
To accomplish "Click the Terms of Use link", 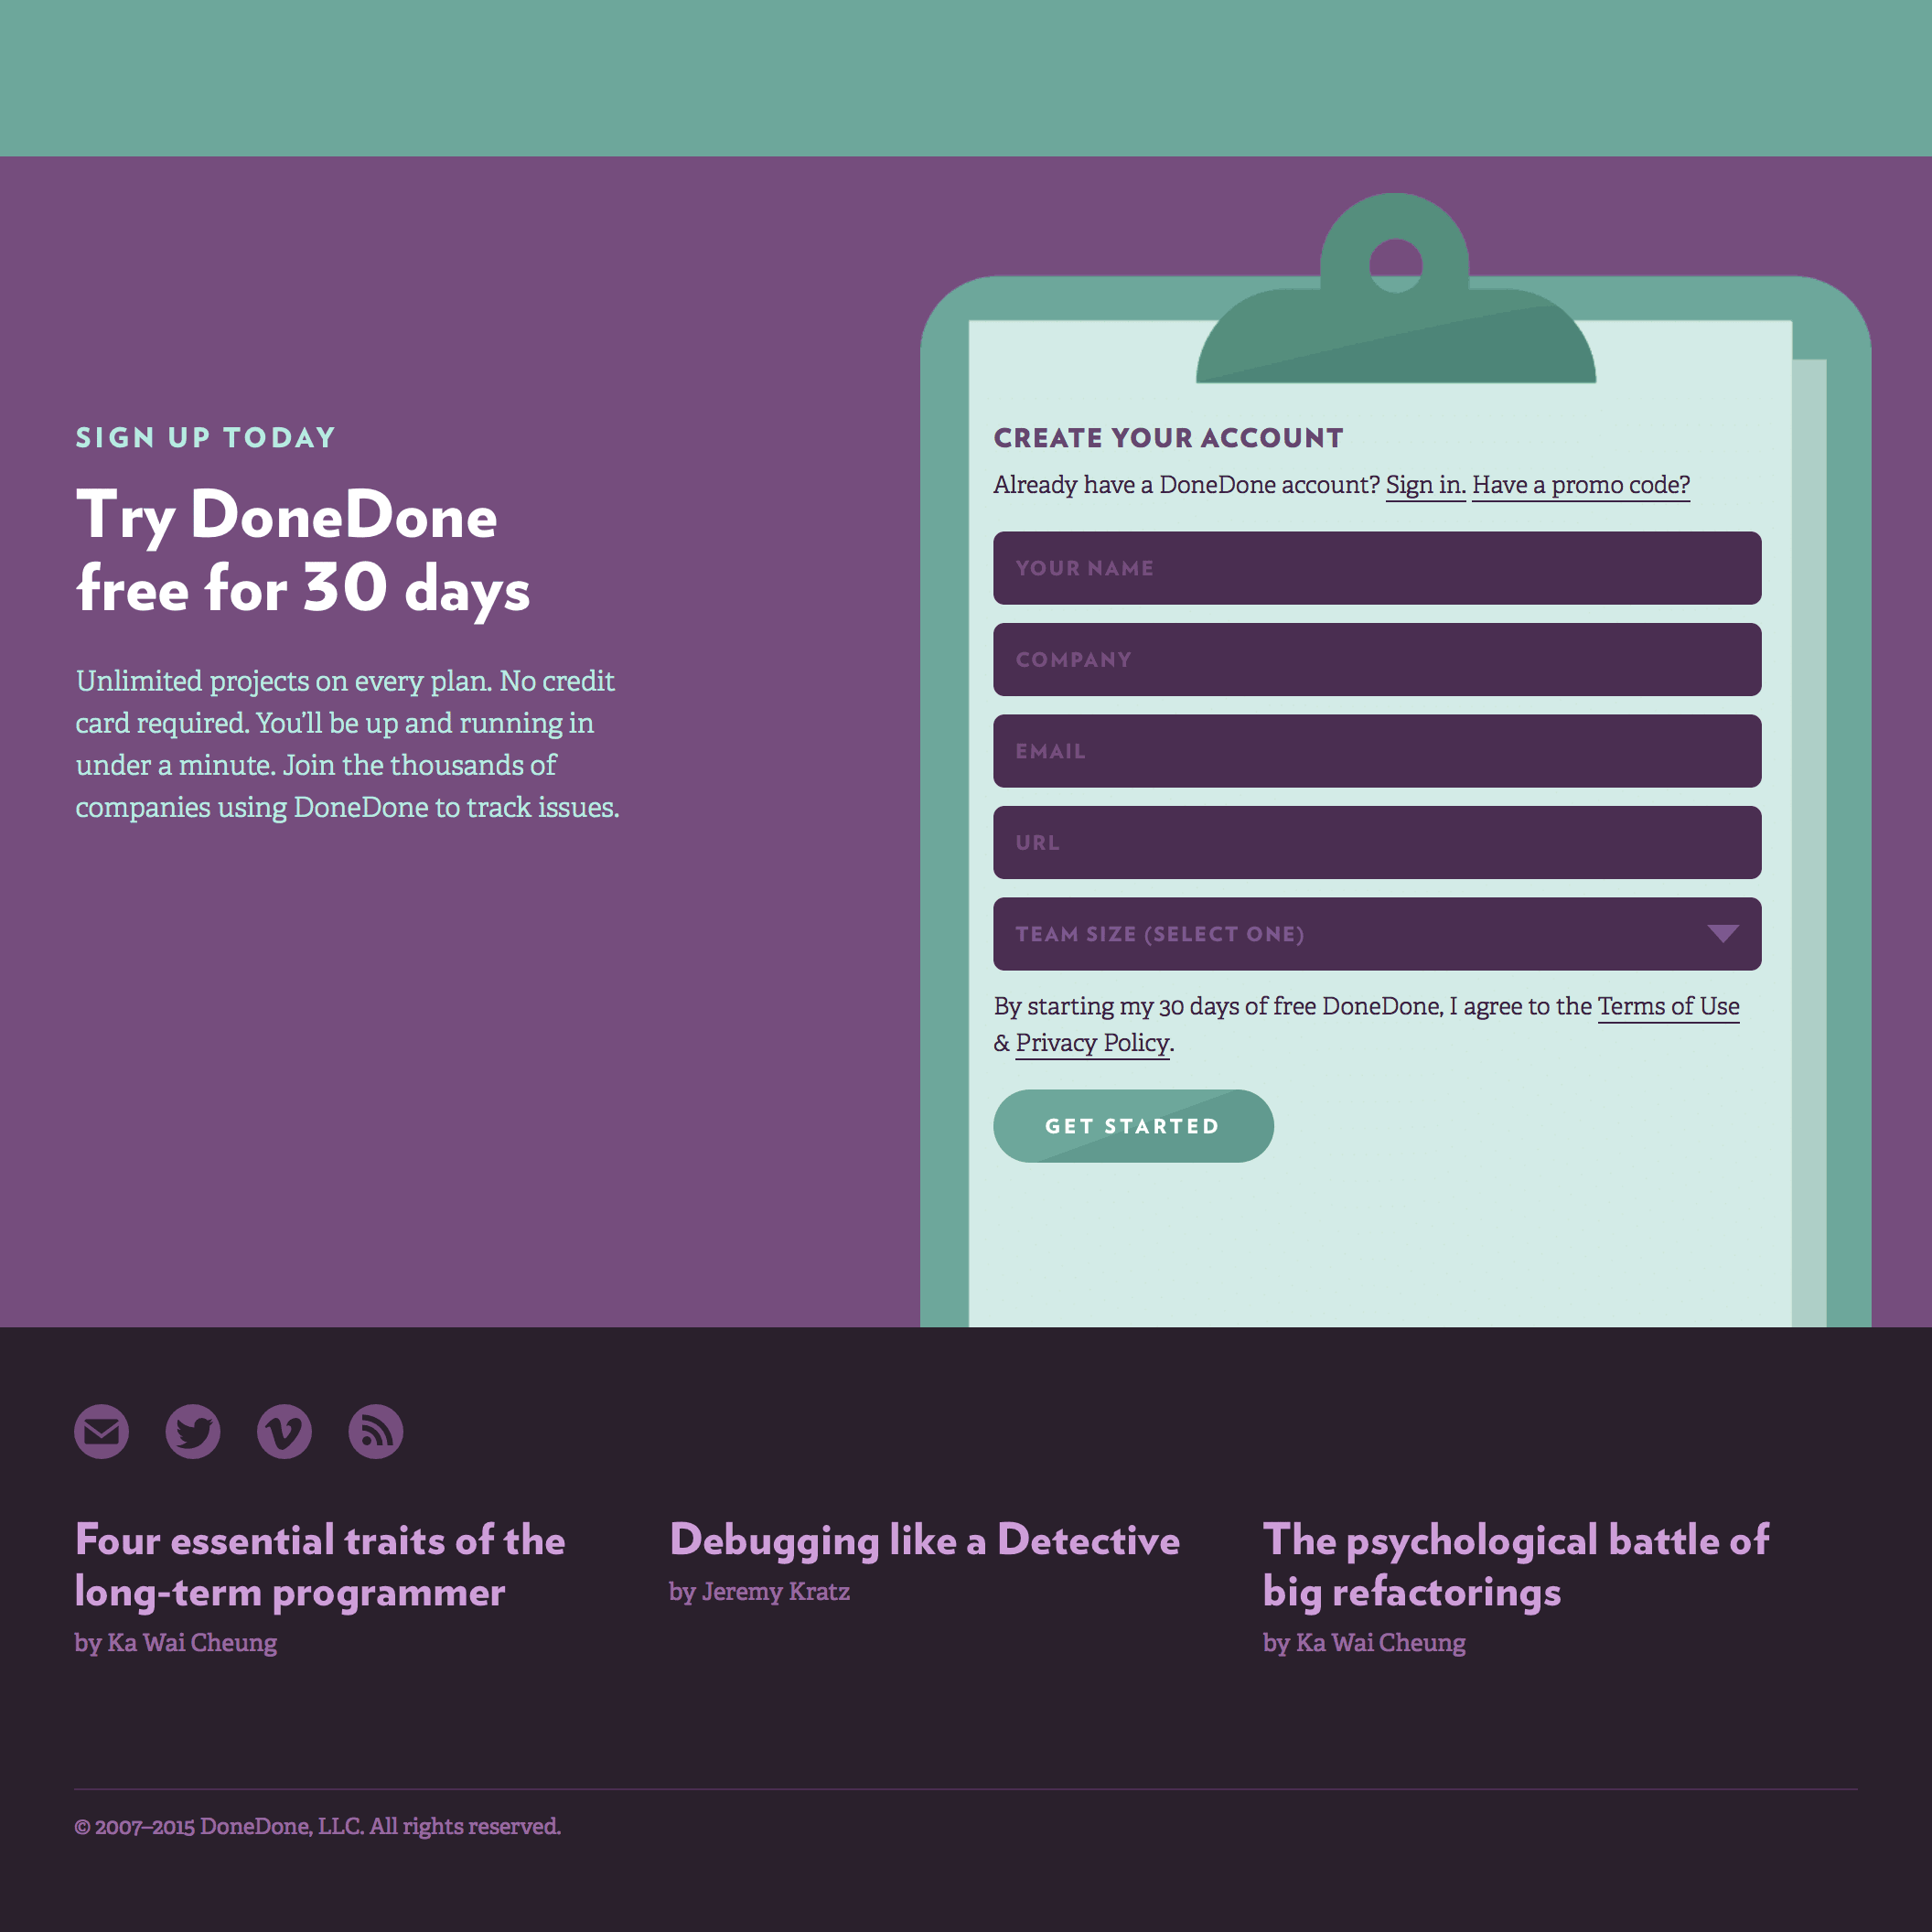I will click(1670, 1005).
